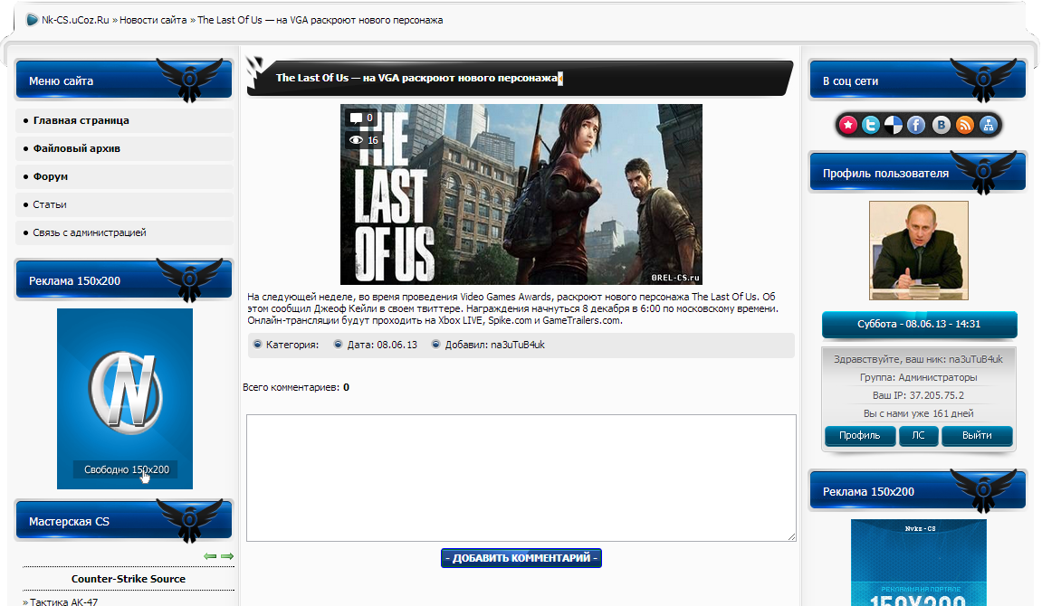Open the blue sitemap icon
The image size is (1042, 606).
pos(989,126)
